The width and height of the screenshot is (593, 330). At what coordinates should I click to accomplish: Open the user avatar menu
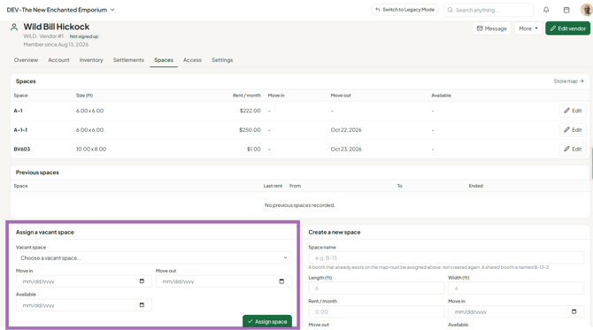587,10
